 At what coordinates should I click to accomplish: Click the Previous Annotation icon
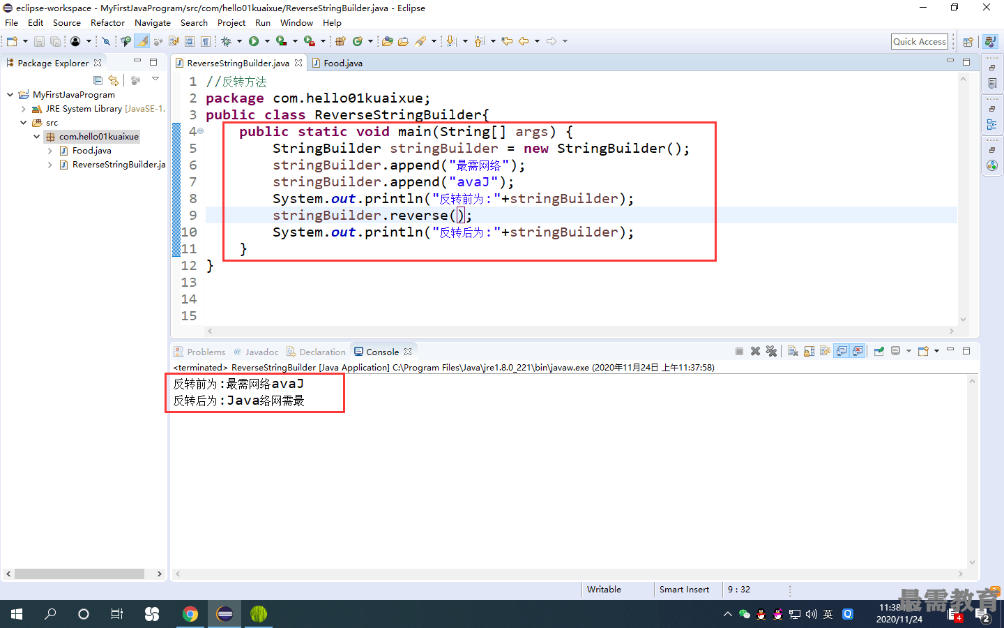pyautogui.click(x=479, y=41)
